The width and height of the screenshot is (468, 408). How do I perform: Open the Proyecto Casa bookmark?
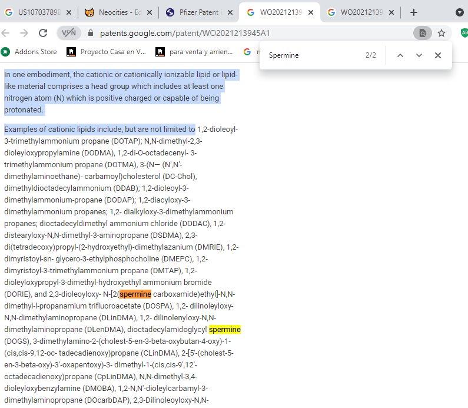pyautogui.click(x=107, y=52)
